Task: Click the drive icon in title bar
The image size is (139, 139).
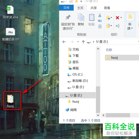Action: (x=63, y=1)
